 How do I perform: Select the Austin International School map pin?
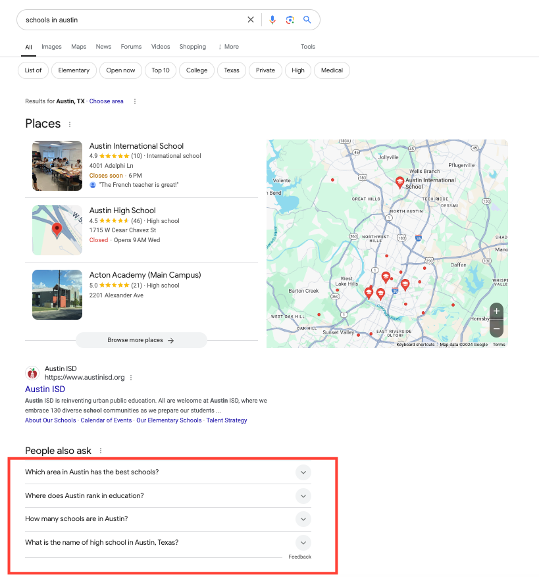pos(399,182)
